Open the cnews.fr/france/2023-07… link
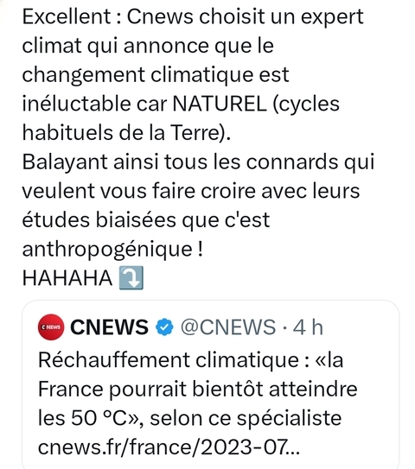This screenshot has width=415, height=469. coord(169,447)
